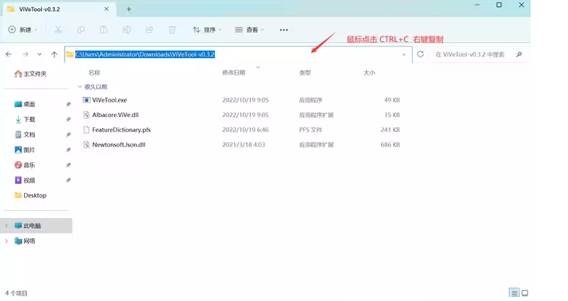
Task: Collapse the 很久以前 group
Action: click(80, 87)
